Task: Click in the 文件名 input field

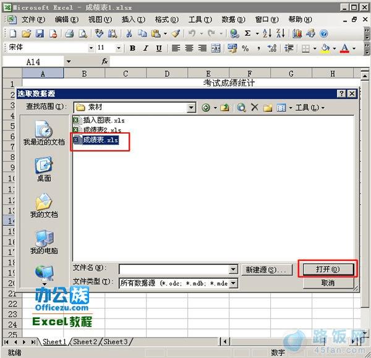Action: tap(174, 269)
